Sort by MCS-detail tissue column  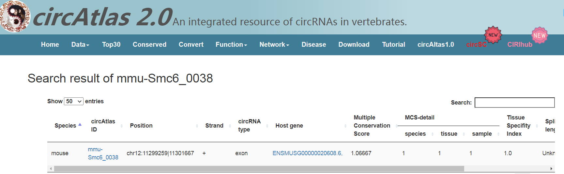click(x=464, y=134)
